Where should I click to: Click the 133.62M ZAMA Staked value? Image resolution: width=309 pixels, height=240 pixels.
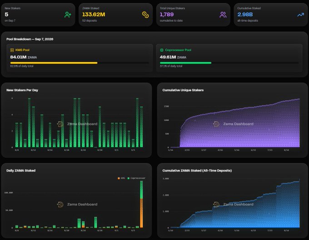[94, 15]
